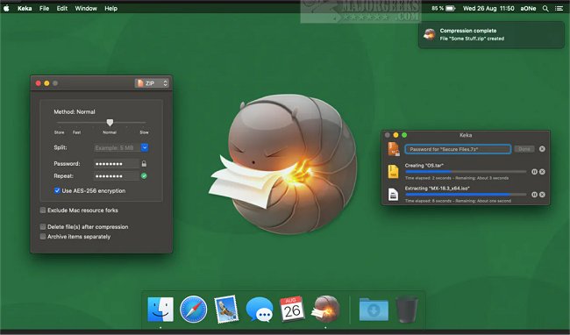Open the Compression complete notification
The width and height of the screenshot is (570, 335).
tap(491, 34)
